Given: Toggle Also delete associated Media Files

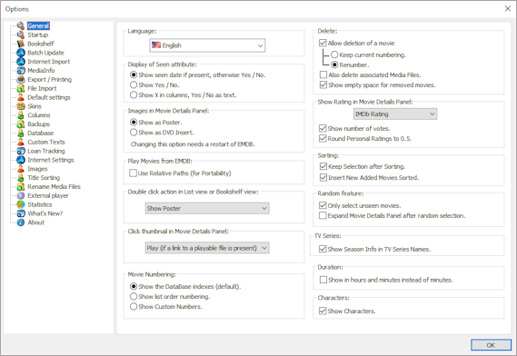Looking at the screenshot, I should point(323,74).
